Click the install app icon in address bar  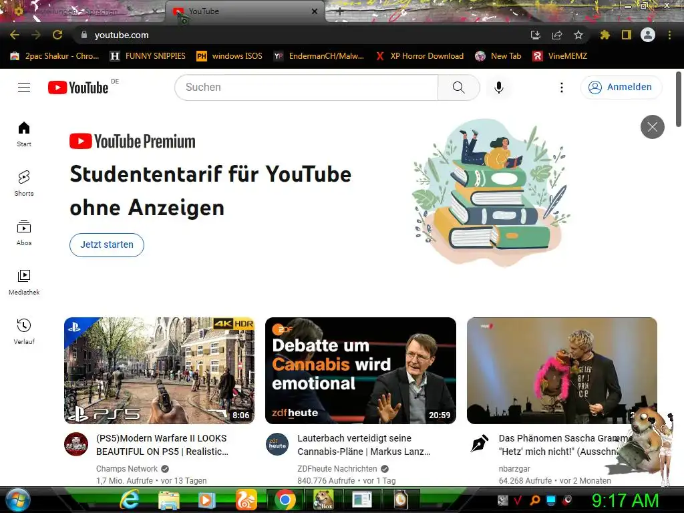(x=535, y=35)
